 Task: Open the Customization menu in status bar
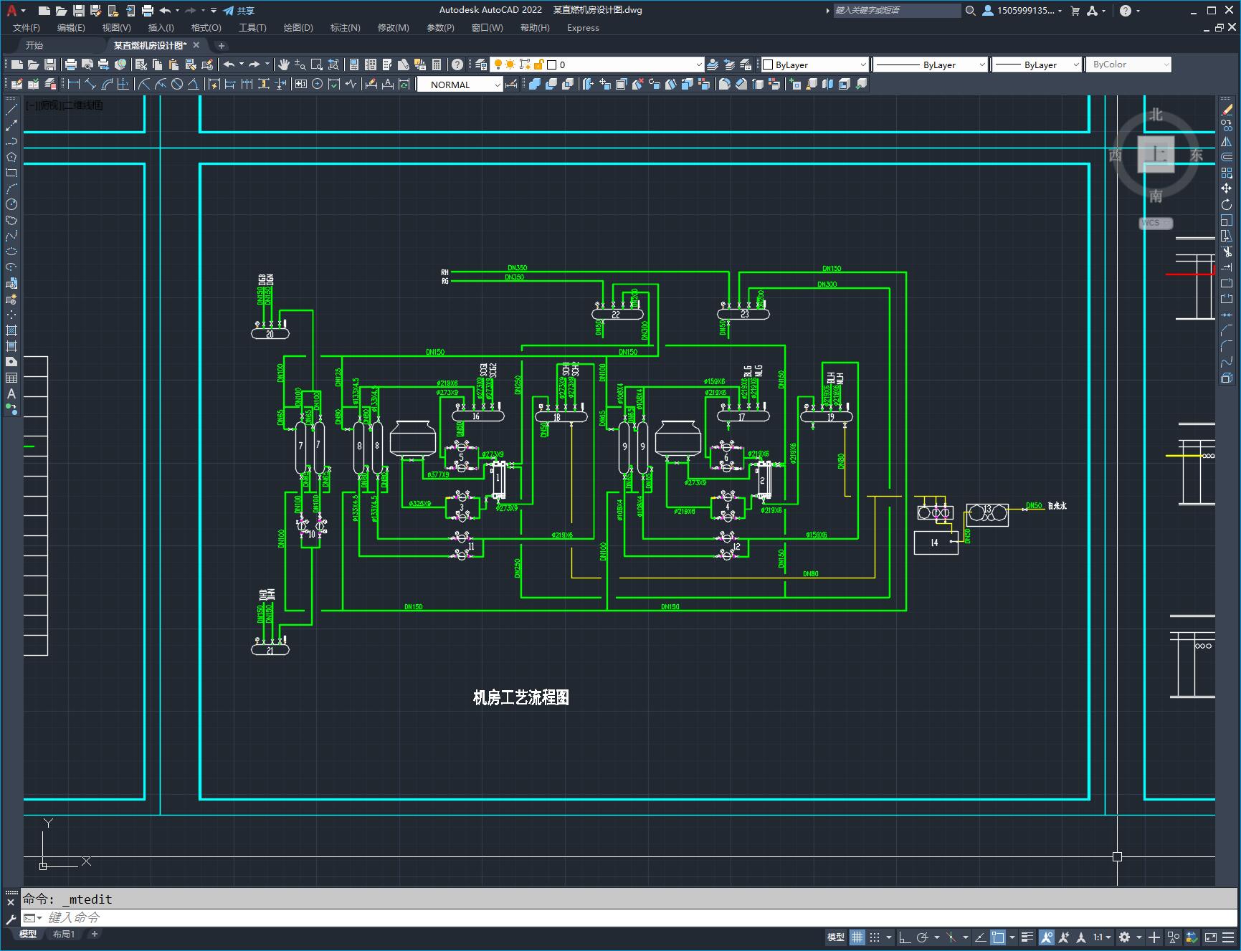tap(1229, 937)
